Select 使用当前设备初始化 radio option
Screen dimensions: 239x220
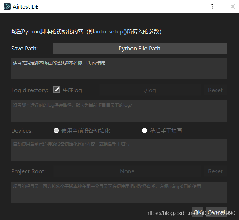tap(56, 130)
